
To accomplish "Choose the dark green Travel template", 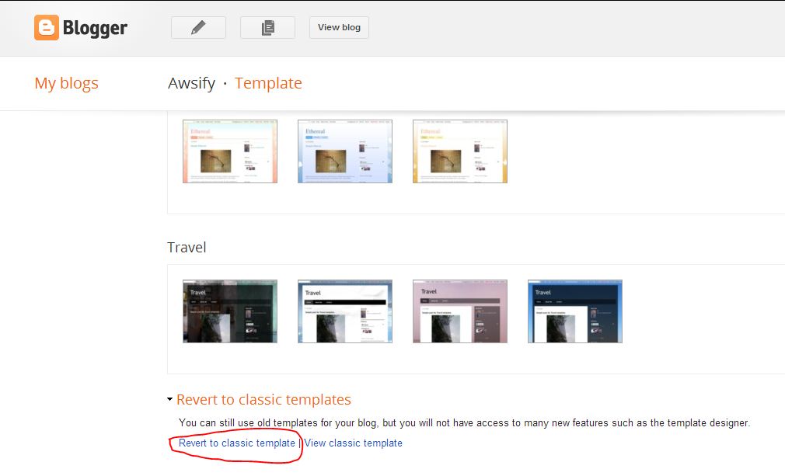I will click(229, 311).
